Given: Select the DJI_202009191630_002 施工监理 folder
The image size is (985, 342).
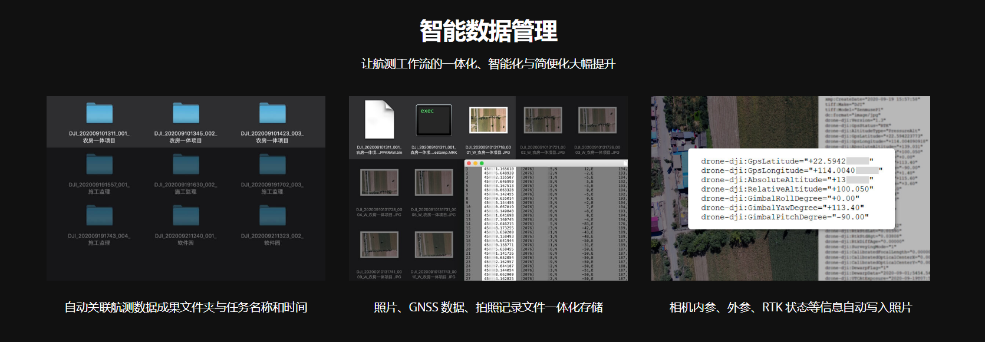Looking at the screenshot, I should tap(186, 165).
